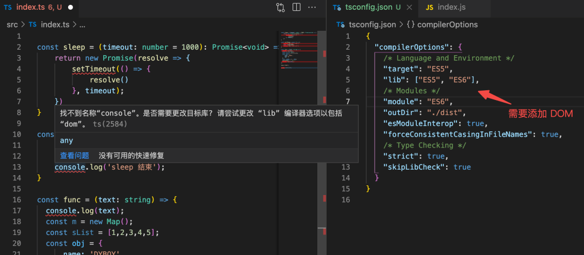This screenshot has height=255, width=584.
Task: Click the Type Checking comment
Action: (x=425, y=145)
